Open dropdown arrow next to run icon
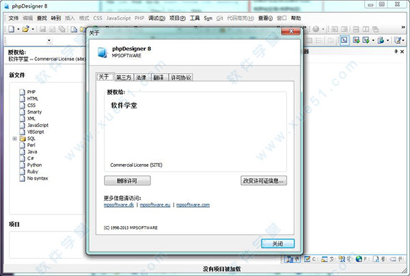This screenshot has width=410, height=276. pyautogui.click(x=373, y=40)
